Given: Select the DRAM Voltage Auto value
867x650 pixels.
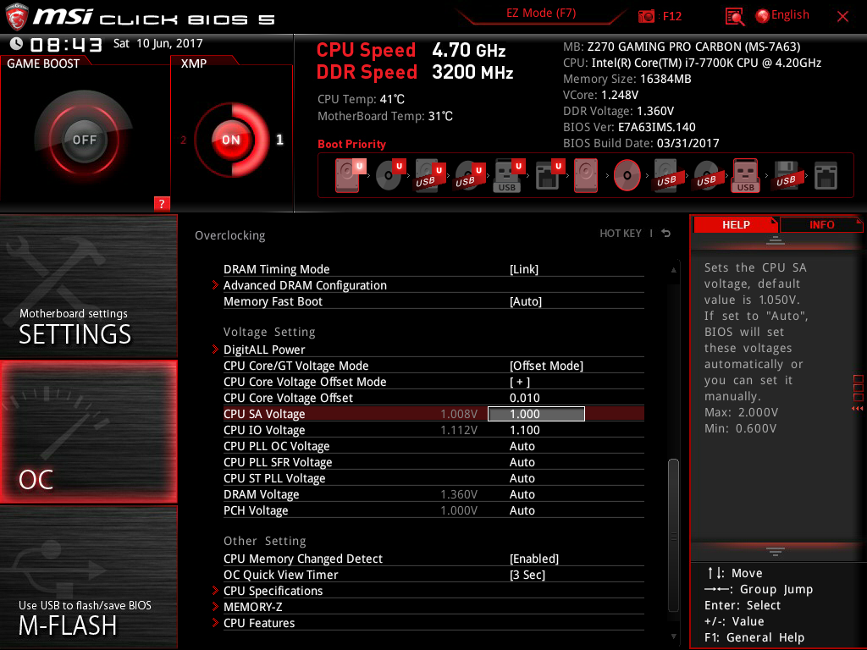Looking at the screenshot, I should tap(522, 494).
